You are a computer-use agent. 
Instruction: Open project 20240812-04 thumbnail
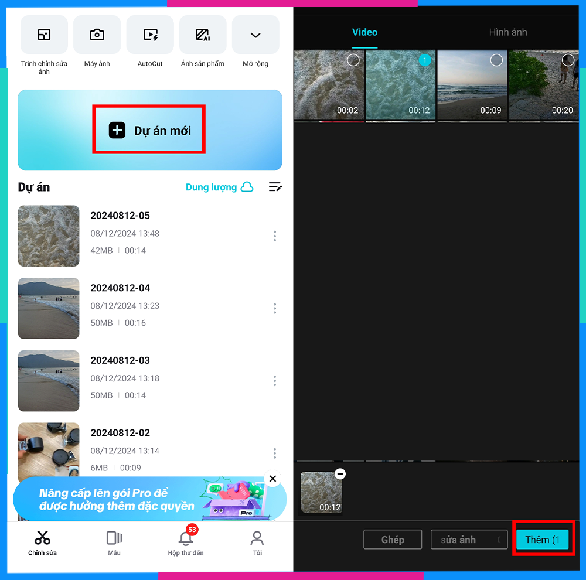49,308
